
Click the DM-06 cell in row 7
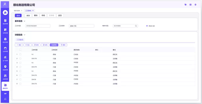[34, 79]
